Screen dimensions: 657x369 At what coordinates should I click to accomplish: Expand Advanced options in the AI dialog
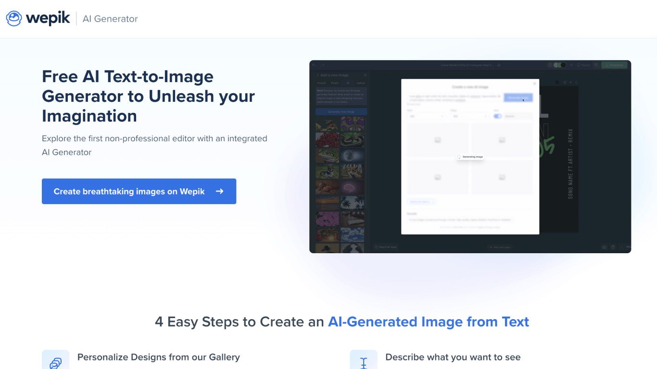pyautogui.click(x=421, y=201)
